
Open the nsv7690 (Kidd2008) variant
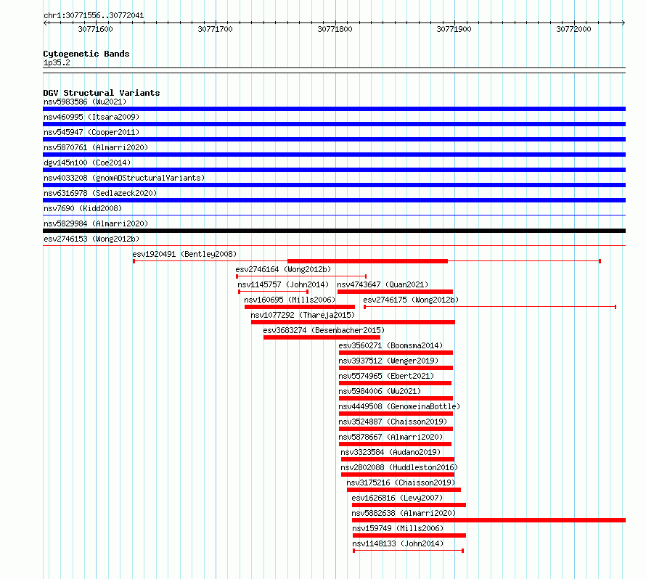pos(83,208)
